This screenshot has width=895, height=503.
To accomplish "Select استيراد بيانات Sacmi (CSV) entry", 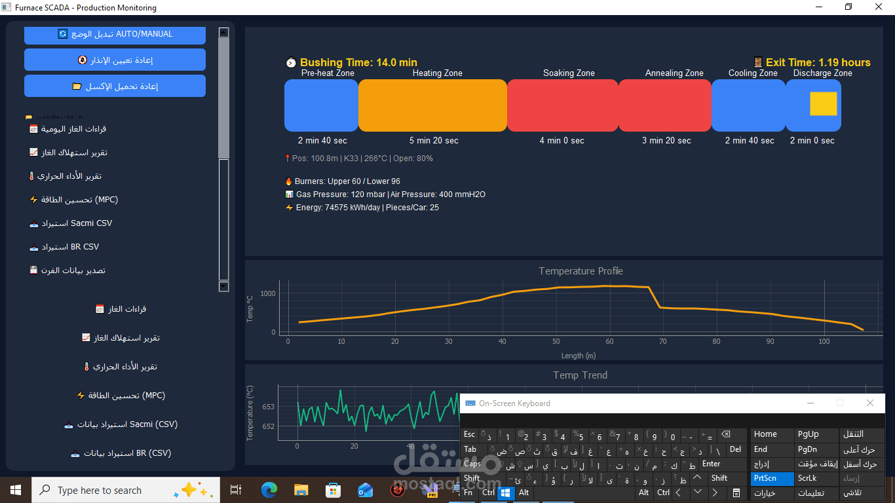I will point(121,424).
